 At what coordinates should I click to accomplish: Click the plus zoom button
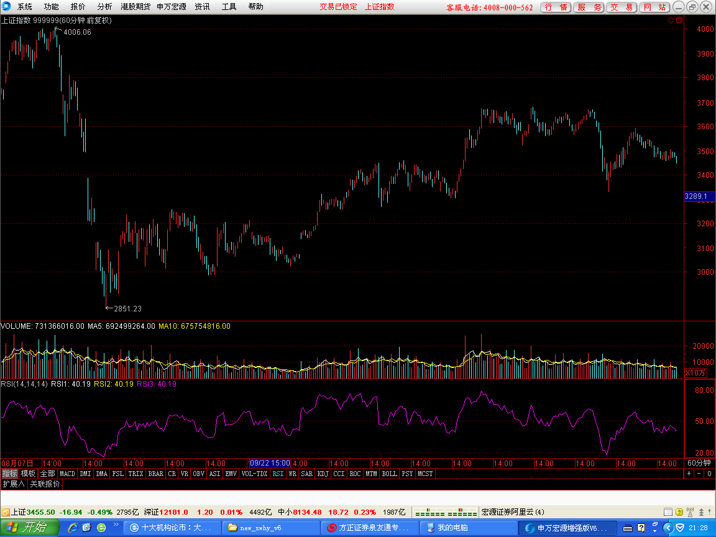tap(689, 474)
